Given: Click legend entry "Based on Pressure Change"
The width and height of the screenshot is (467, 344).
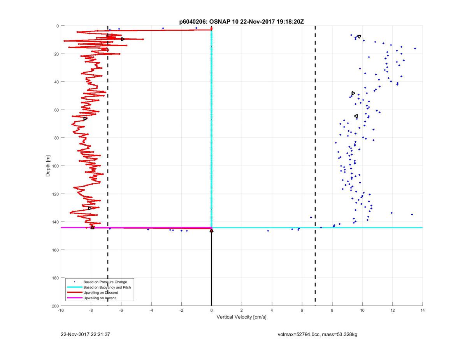Looking at the screenshot, I should point(105,281).
